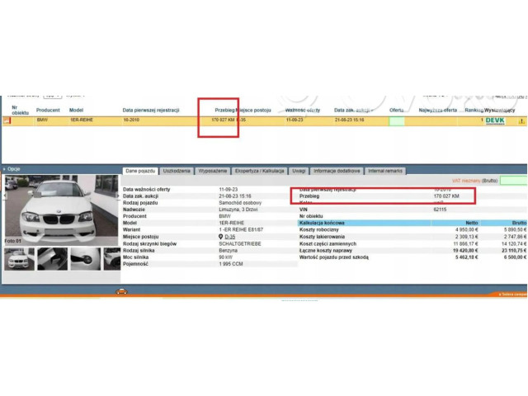Image resolution: width=528 pixels, height=396 pixels.
Task: Select the Ekspertyza / Kalkulacja tab
Action: [260, 171]
